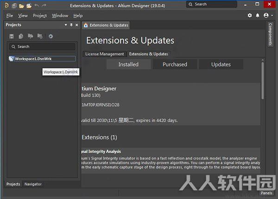Viewport: 278px width, 199px height.
Task: Click Save All Documents icon in title bar
Action: [14, 6]
